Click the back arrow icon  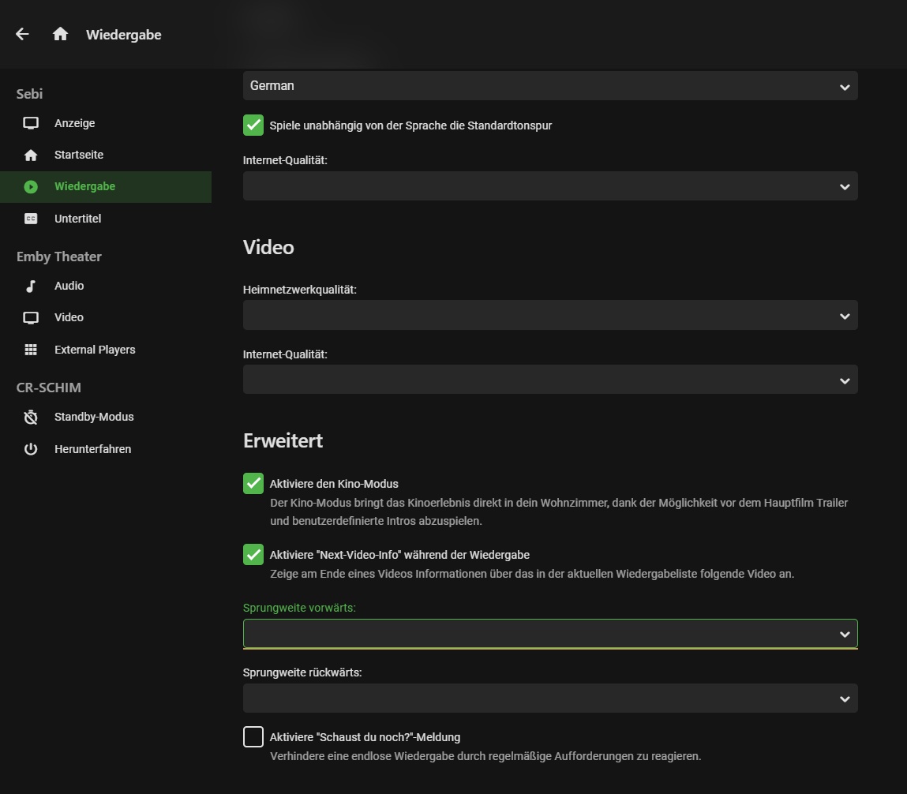(x=22, y=34)
